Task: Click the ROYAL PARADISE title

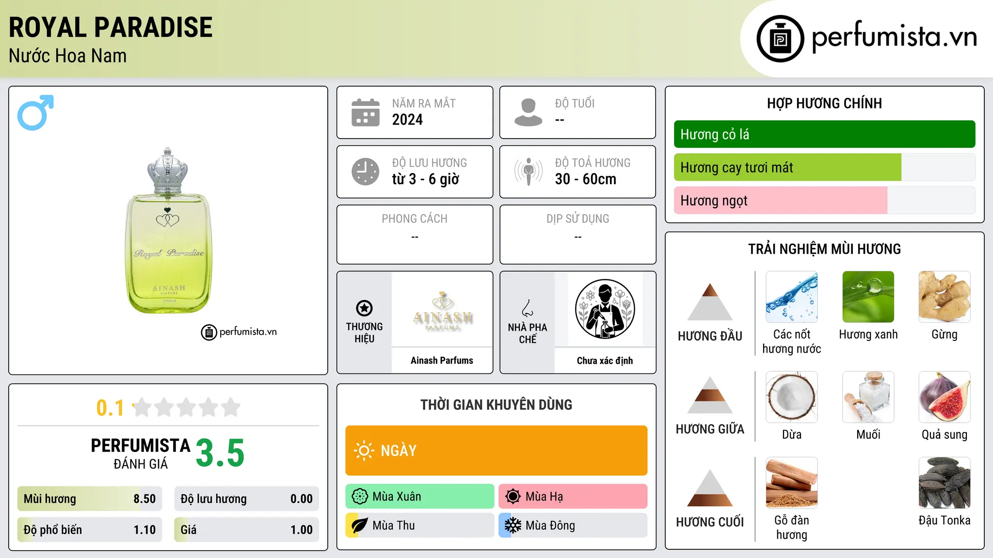Action: [x=111, y=27]
